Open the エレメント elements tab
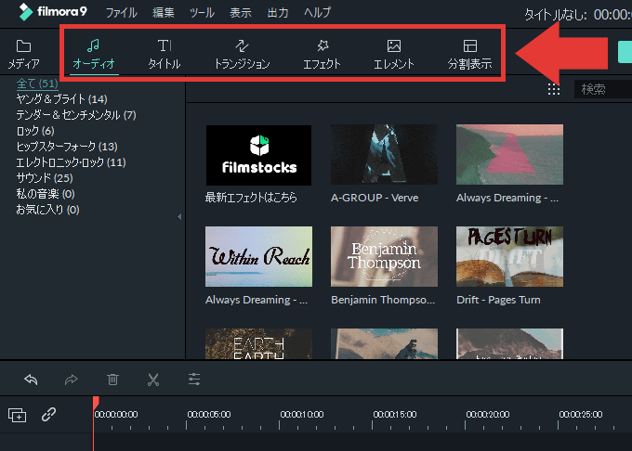The width and height of the screenshot is (632, 451). tap(394, 55)
